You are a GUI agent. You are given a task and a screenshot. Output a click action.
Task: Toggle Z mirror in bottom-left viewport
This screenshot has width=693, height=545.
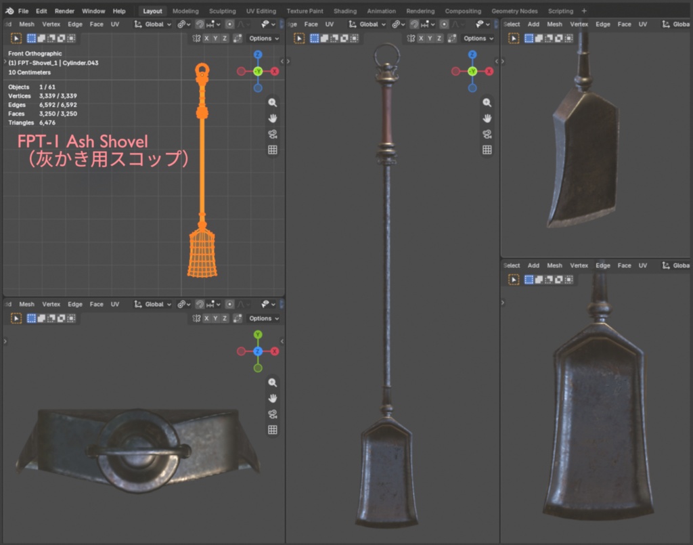(225, 318)
